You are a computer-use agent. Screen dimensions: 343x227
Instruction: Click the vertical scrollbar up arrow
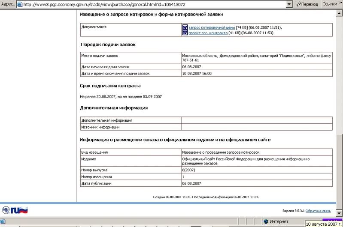pyautogui.click(x=340, y=12)
